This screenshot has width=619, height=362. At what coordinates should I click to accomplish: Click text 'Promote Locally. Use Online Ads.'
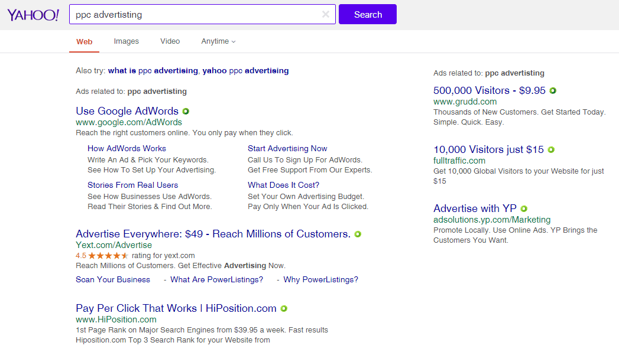coord(491,230)
